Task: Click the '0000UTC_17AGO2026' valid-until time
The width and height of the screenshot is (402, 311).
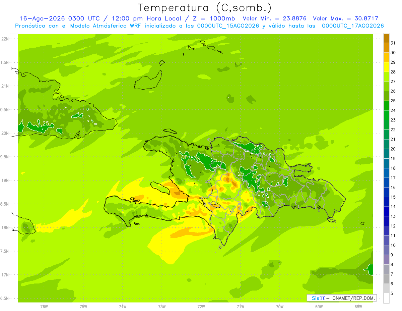Action: [352, 26]
